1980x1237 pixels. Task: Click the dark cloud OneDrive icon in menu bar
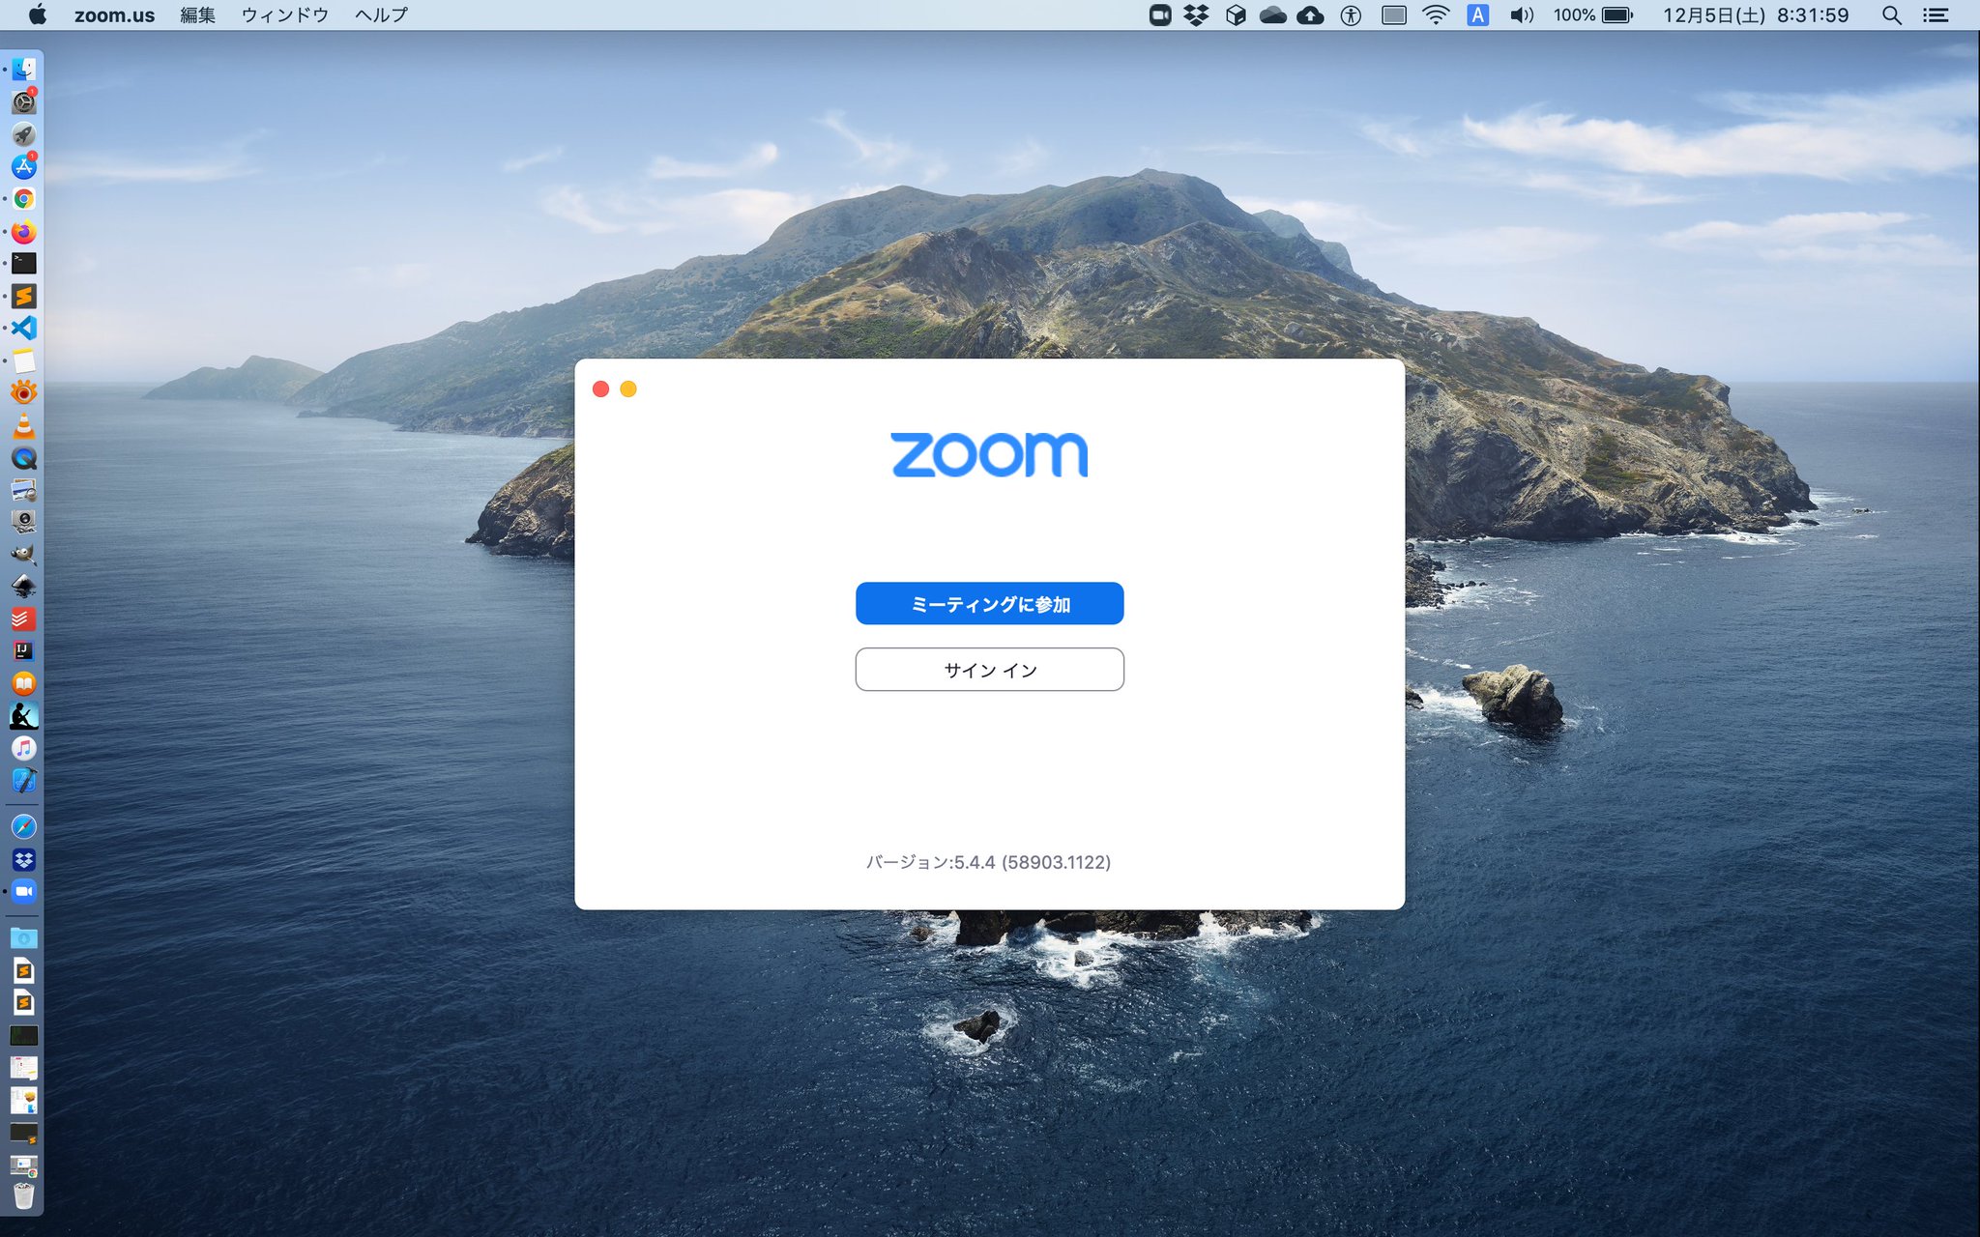pyautogui.click(x=1272, y=14)
